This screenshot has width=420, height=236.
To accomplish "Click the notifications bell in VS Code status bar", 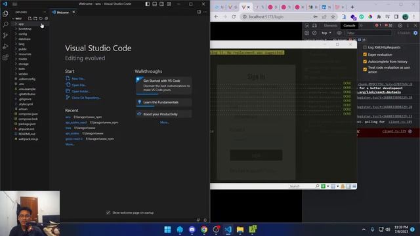I will point(205,220).
